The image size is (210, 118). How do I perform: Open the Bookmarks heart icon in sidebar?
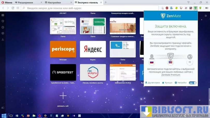[3, 21]
